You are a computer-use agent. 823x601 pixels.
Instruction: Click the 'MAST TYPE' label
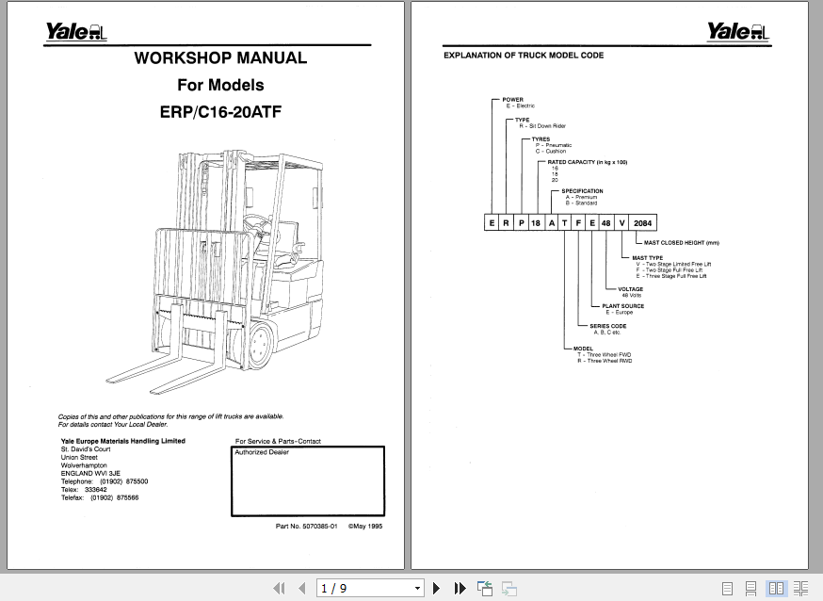click(x=647, y=258)
